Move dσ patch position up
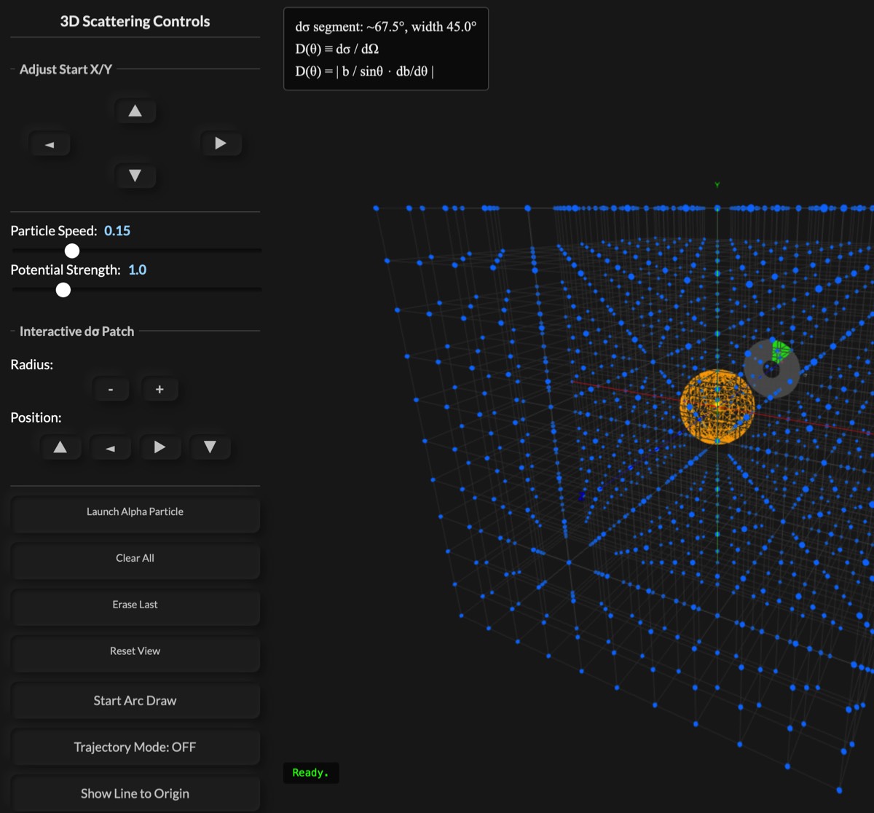Viewport: 874px width, 813px height. [60, 447]
